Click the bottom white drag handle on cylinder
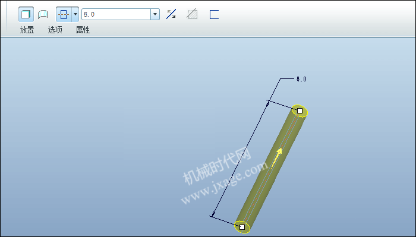 click(x=242, y=227)
